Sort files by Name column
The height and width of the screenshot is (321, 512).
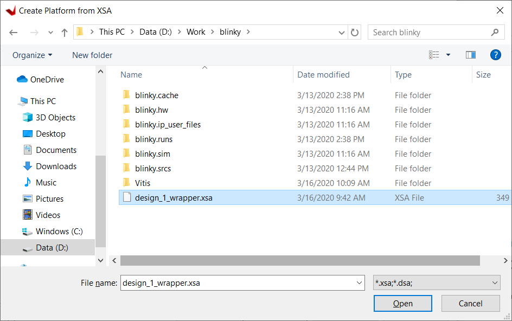pos(131,75)
